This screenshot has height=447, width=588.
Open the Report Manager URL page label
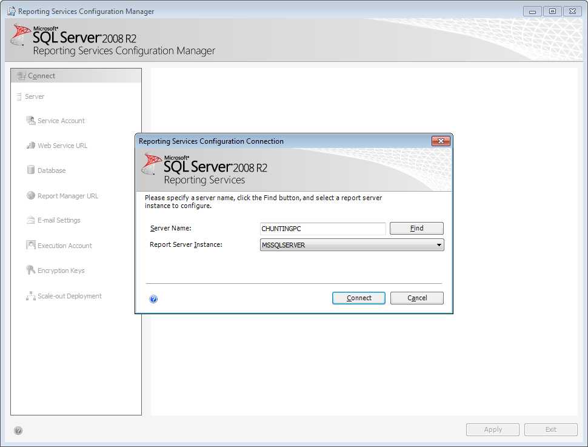tap(68, 196)
